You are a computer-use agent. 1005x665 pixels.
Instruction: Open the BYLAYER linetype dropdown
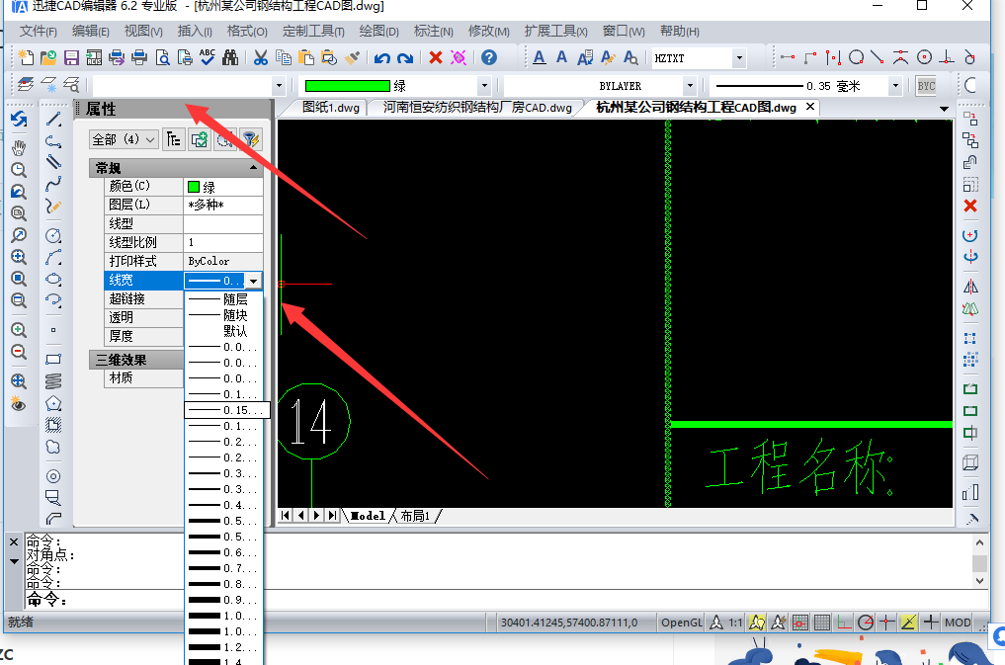(690, 85)
